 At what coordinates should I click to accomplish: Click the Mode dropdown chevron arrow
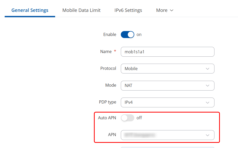coord(207,86)
